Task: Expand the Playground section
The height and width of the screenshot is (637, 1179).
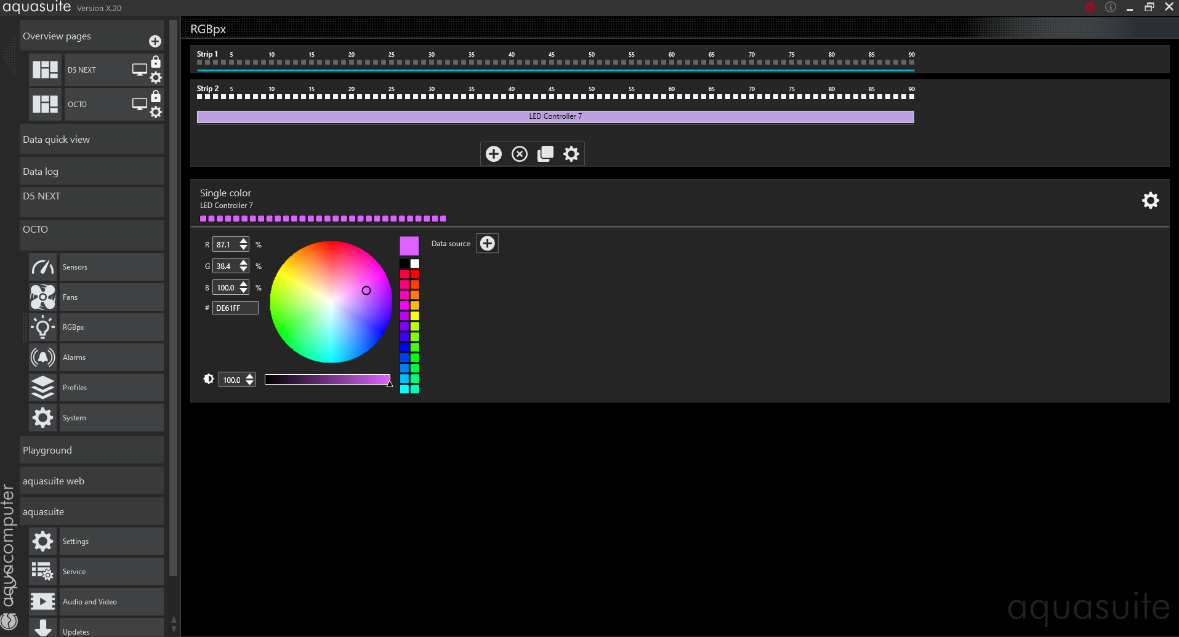Action: coord(91,451)
